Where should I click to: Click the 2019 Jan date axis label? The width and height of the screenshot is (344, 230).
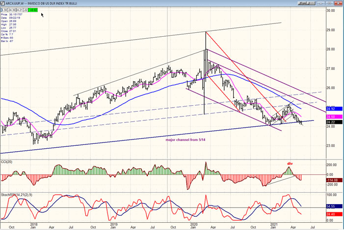(113, 226)
